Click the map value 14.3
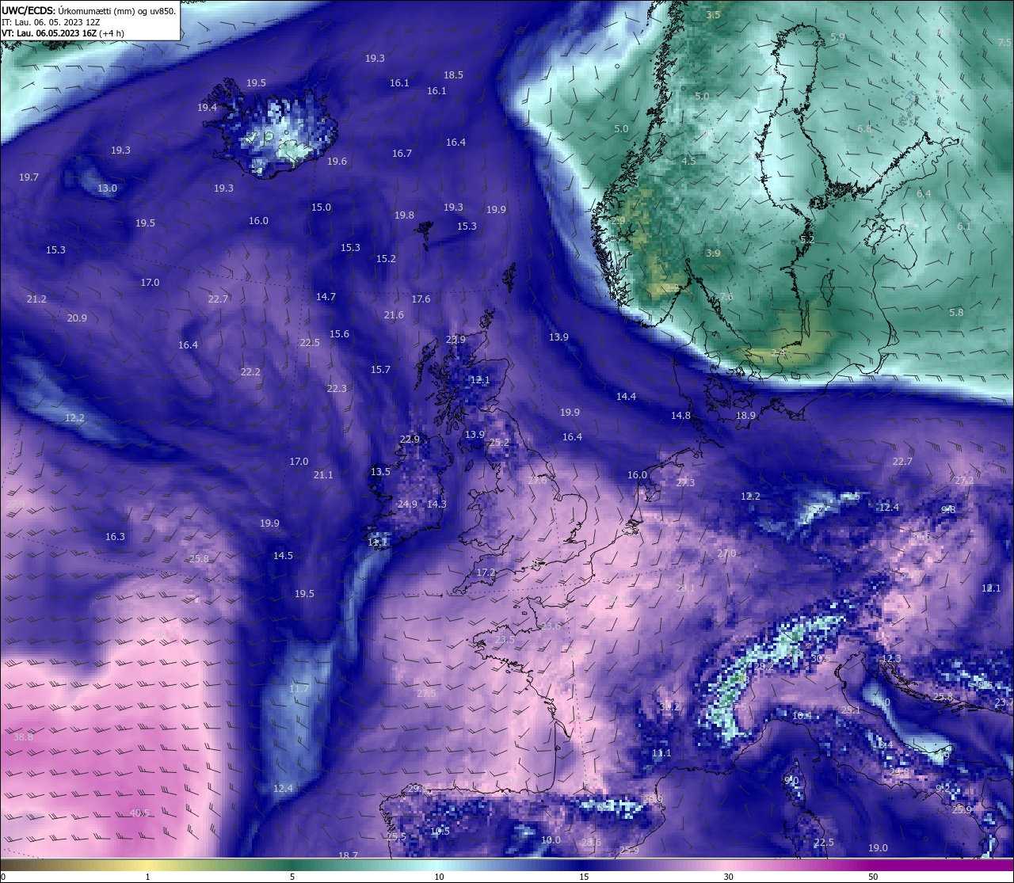The image size is (1014, 883). click(x=436, y=504)
